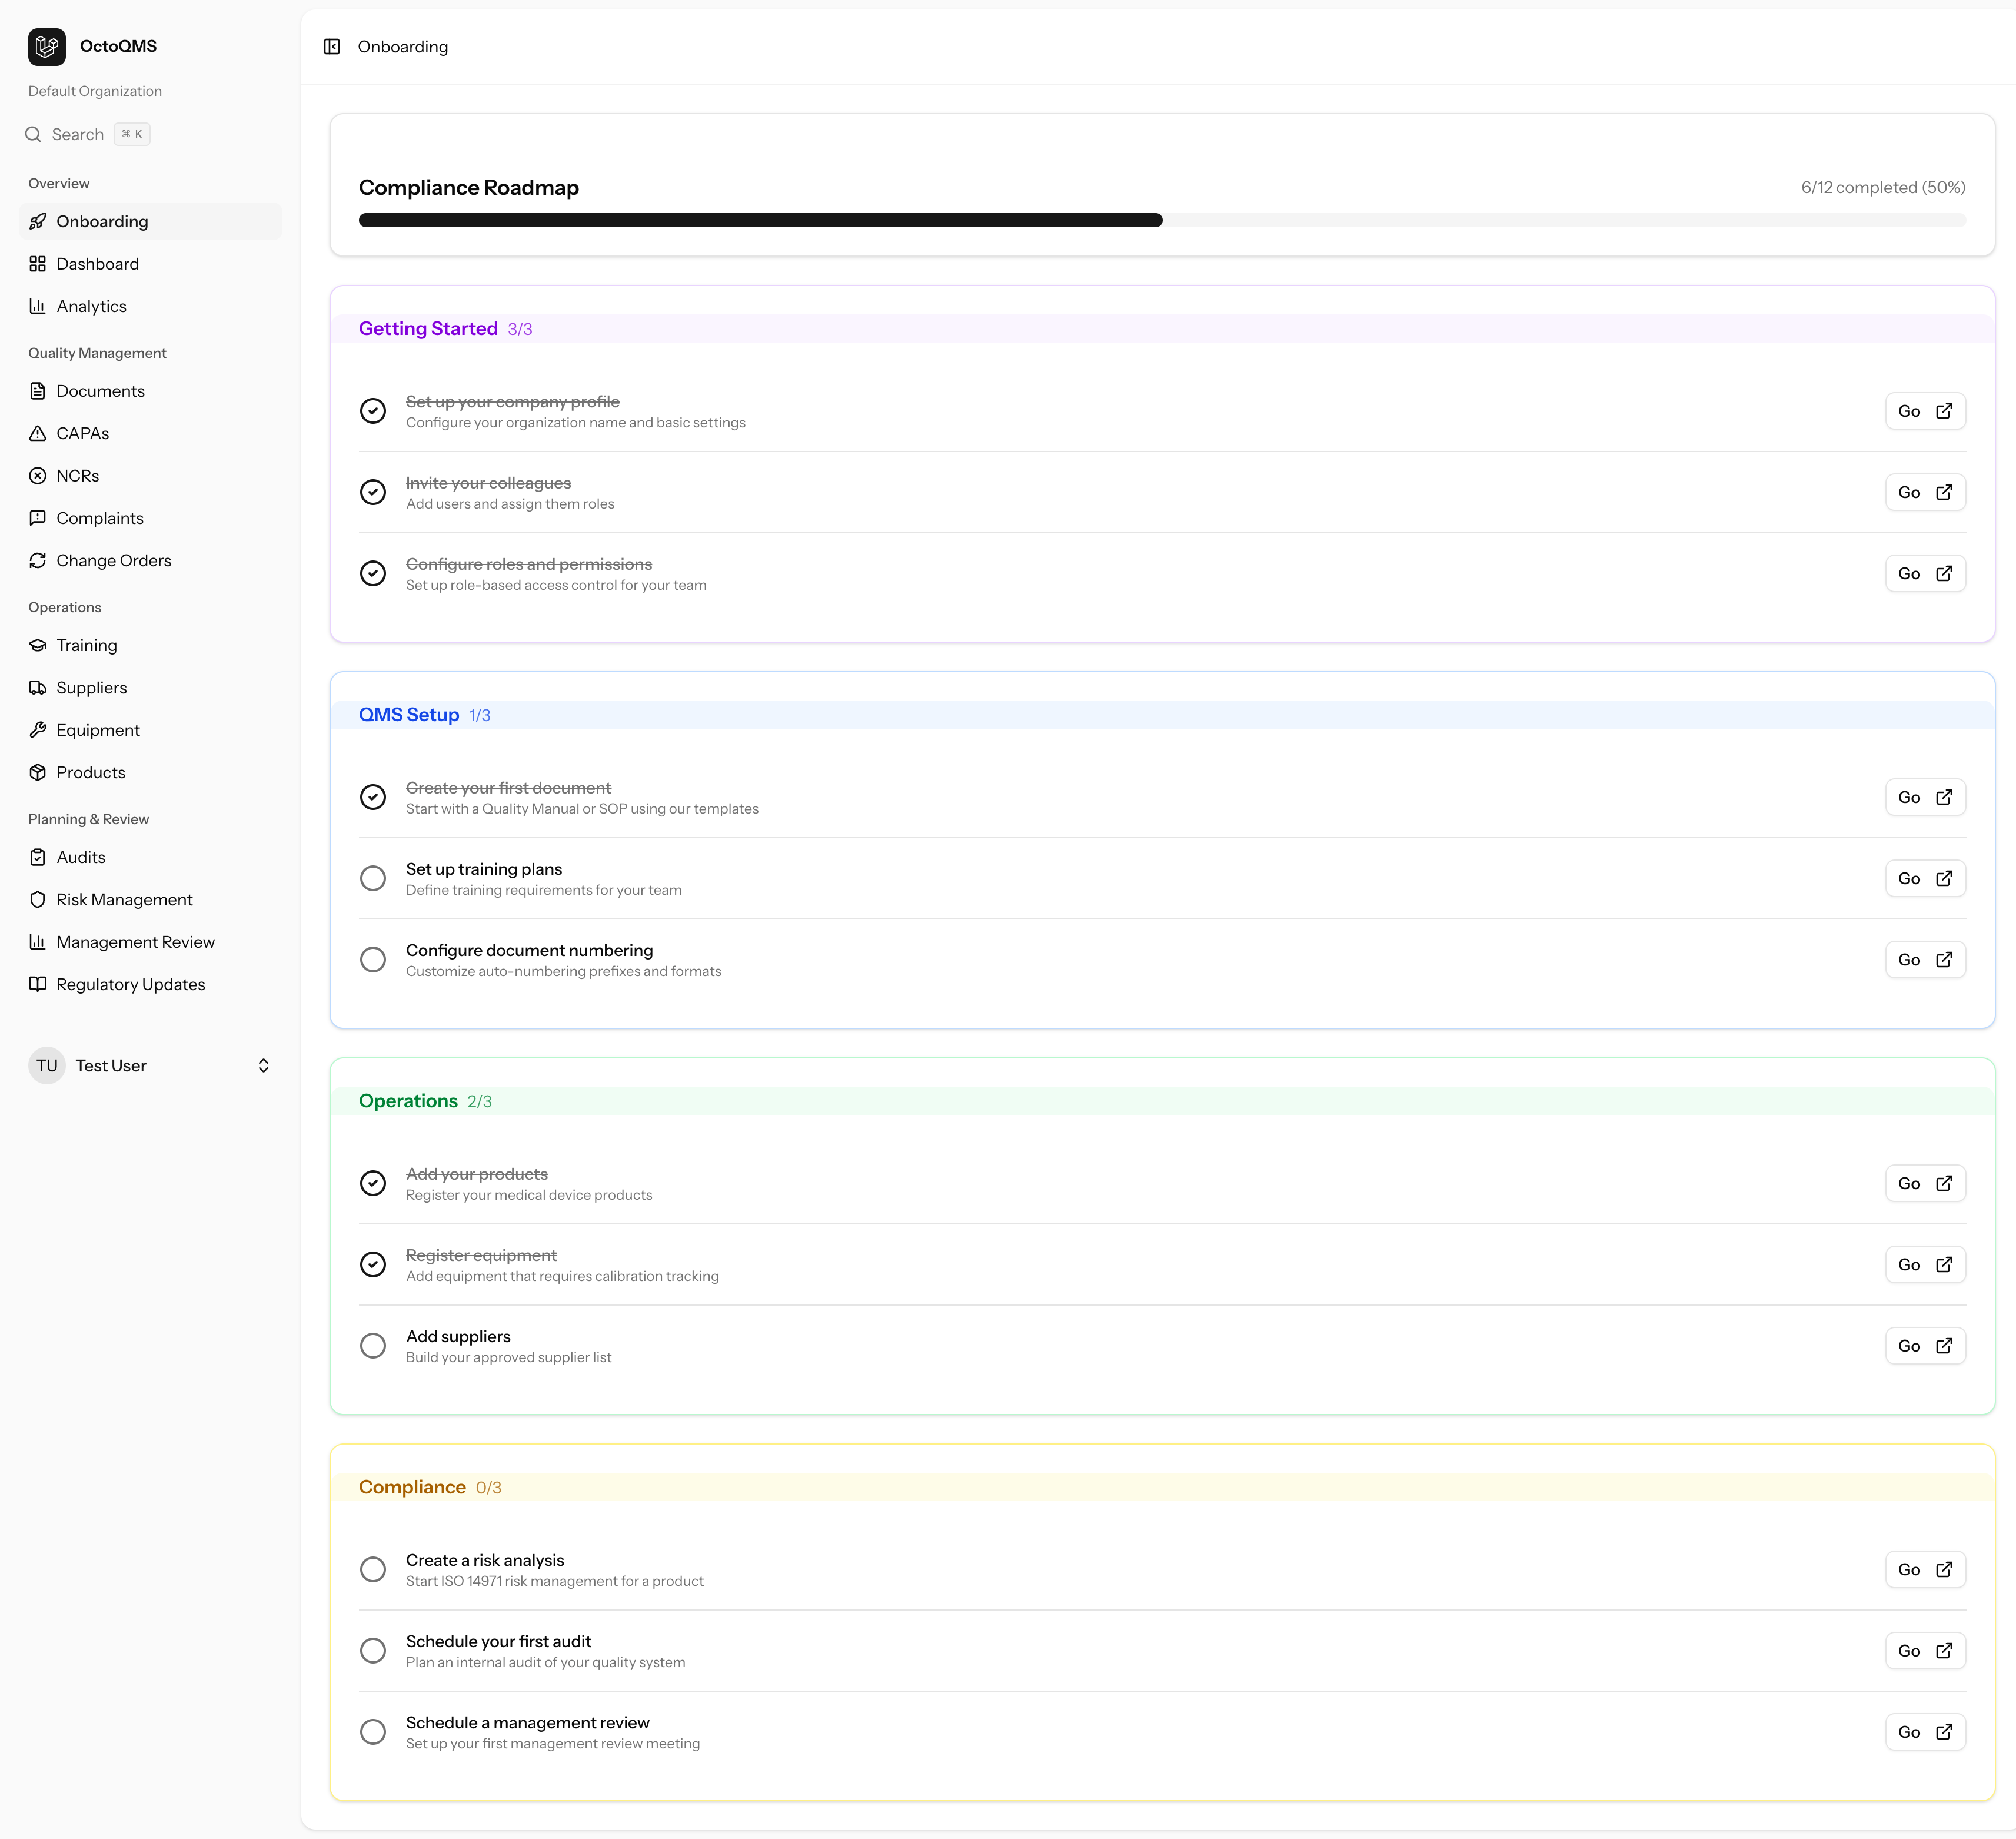Screen dimensions: 2016x1839
Task: Click Go for 'Add your products'
Action: point(1925,1184)
